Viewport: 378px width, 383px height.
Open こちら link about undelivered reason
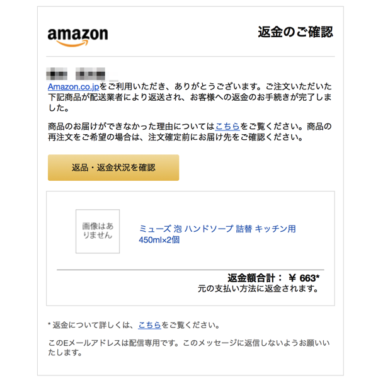227,126
